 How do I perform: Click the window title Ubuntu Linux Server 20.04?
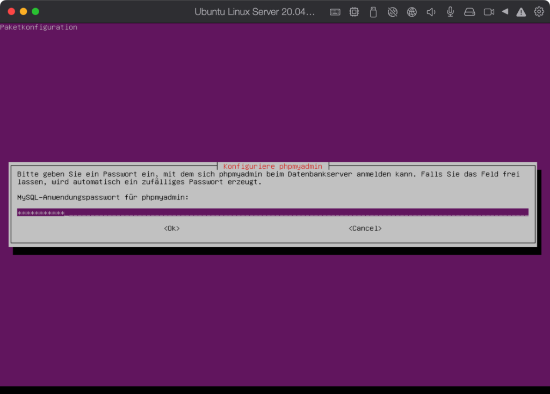coord(255,12)
